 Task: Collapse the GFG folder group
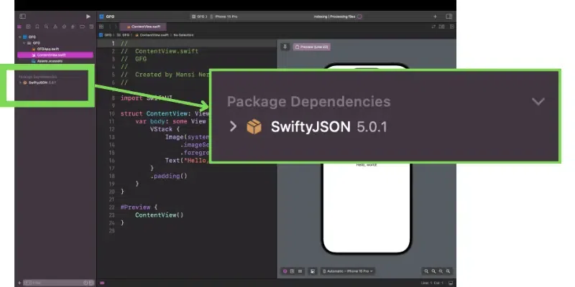[24, 43]
